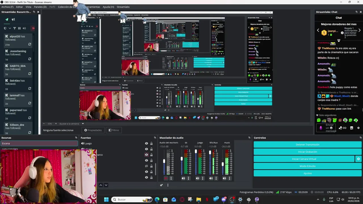This screenshot has width=363, height=204.
Task: Unmute Audio del escritorio with the red speaker
Action: coord(166,178)
